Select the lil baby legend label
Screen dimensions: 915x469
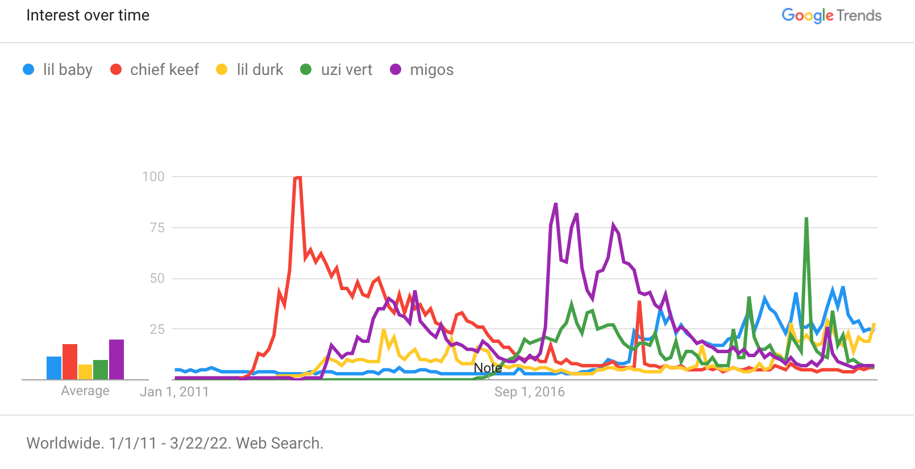tap(68, 70)
